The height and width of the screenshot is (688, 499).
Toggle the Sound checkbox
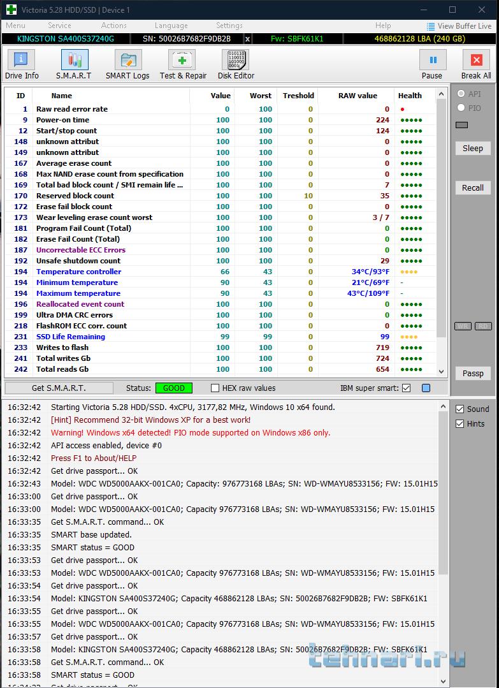[460, 409]
